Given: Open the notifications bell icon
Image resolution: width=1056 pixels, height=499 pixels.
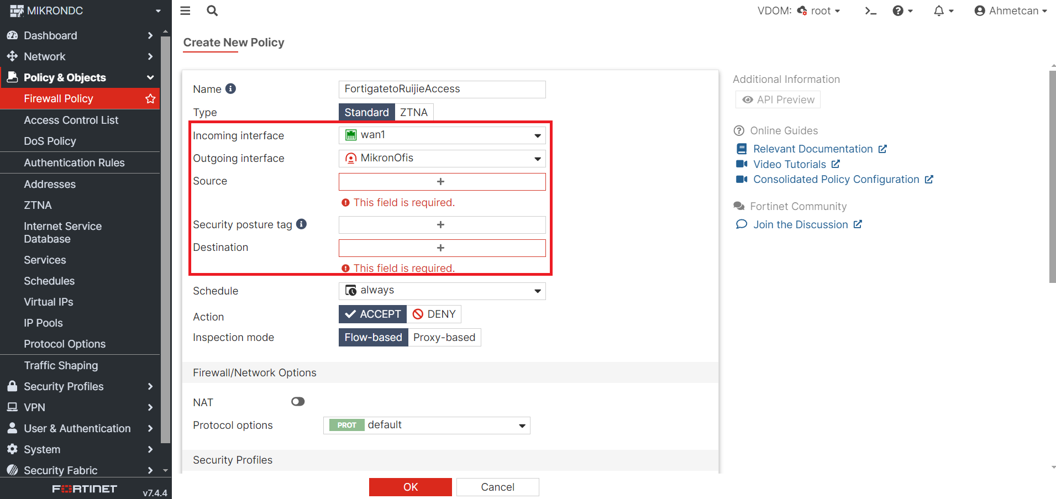Looking at the screenshot, I should [943, 11].
